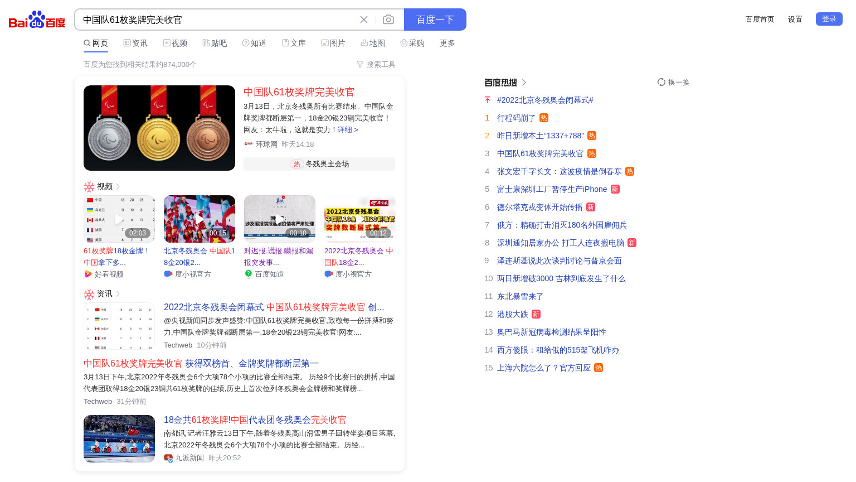
Task: Expand the 视频 section chevron
Action: [x=118, y=186]
